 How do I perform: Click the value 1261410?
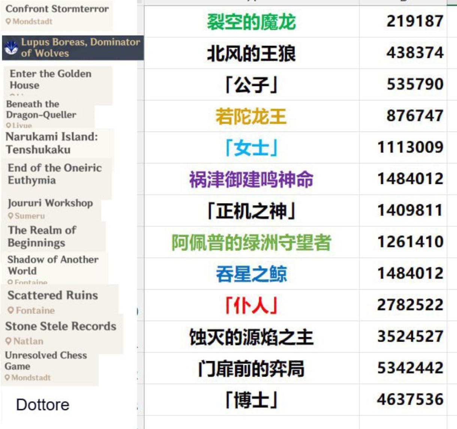(410, 241)
